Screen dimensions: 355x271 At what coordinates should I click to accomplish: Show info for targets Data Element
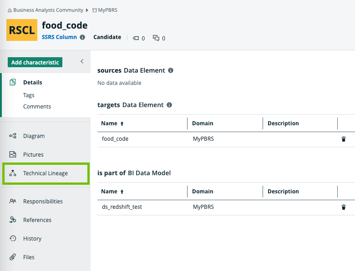tap(169, 105)
